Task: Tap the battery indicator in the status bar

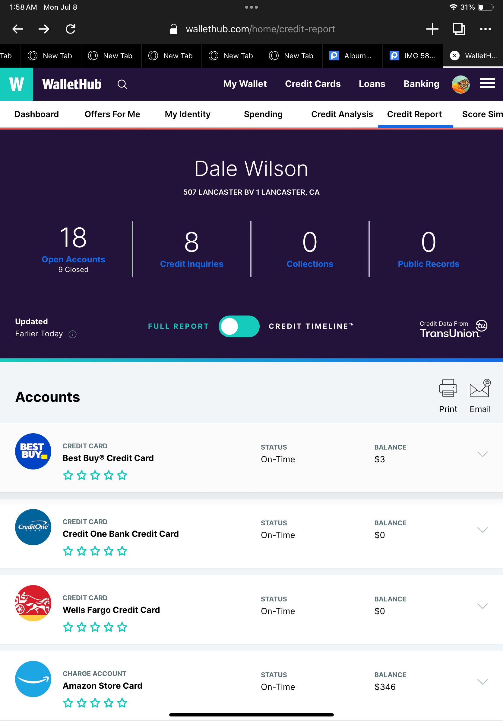Action: pyautogui.click(x=486, y=7)
